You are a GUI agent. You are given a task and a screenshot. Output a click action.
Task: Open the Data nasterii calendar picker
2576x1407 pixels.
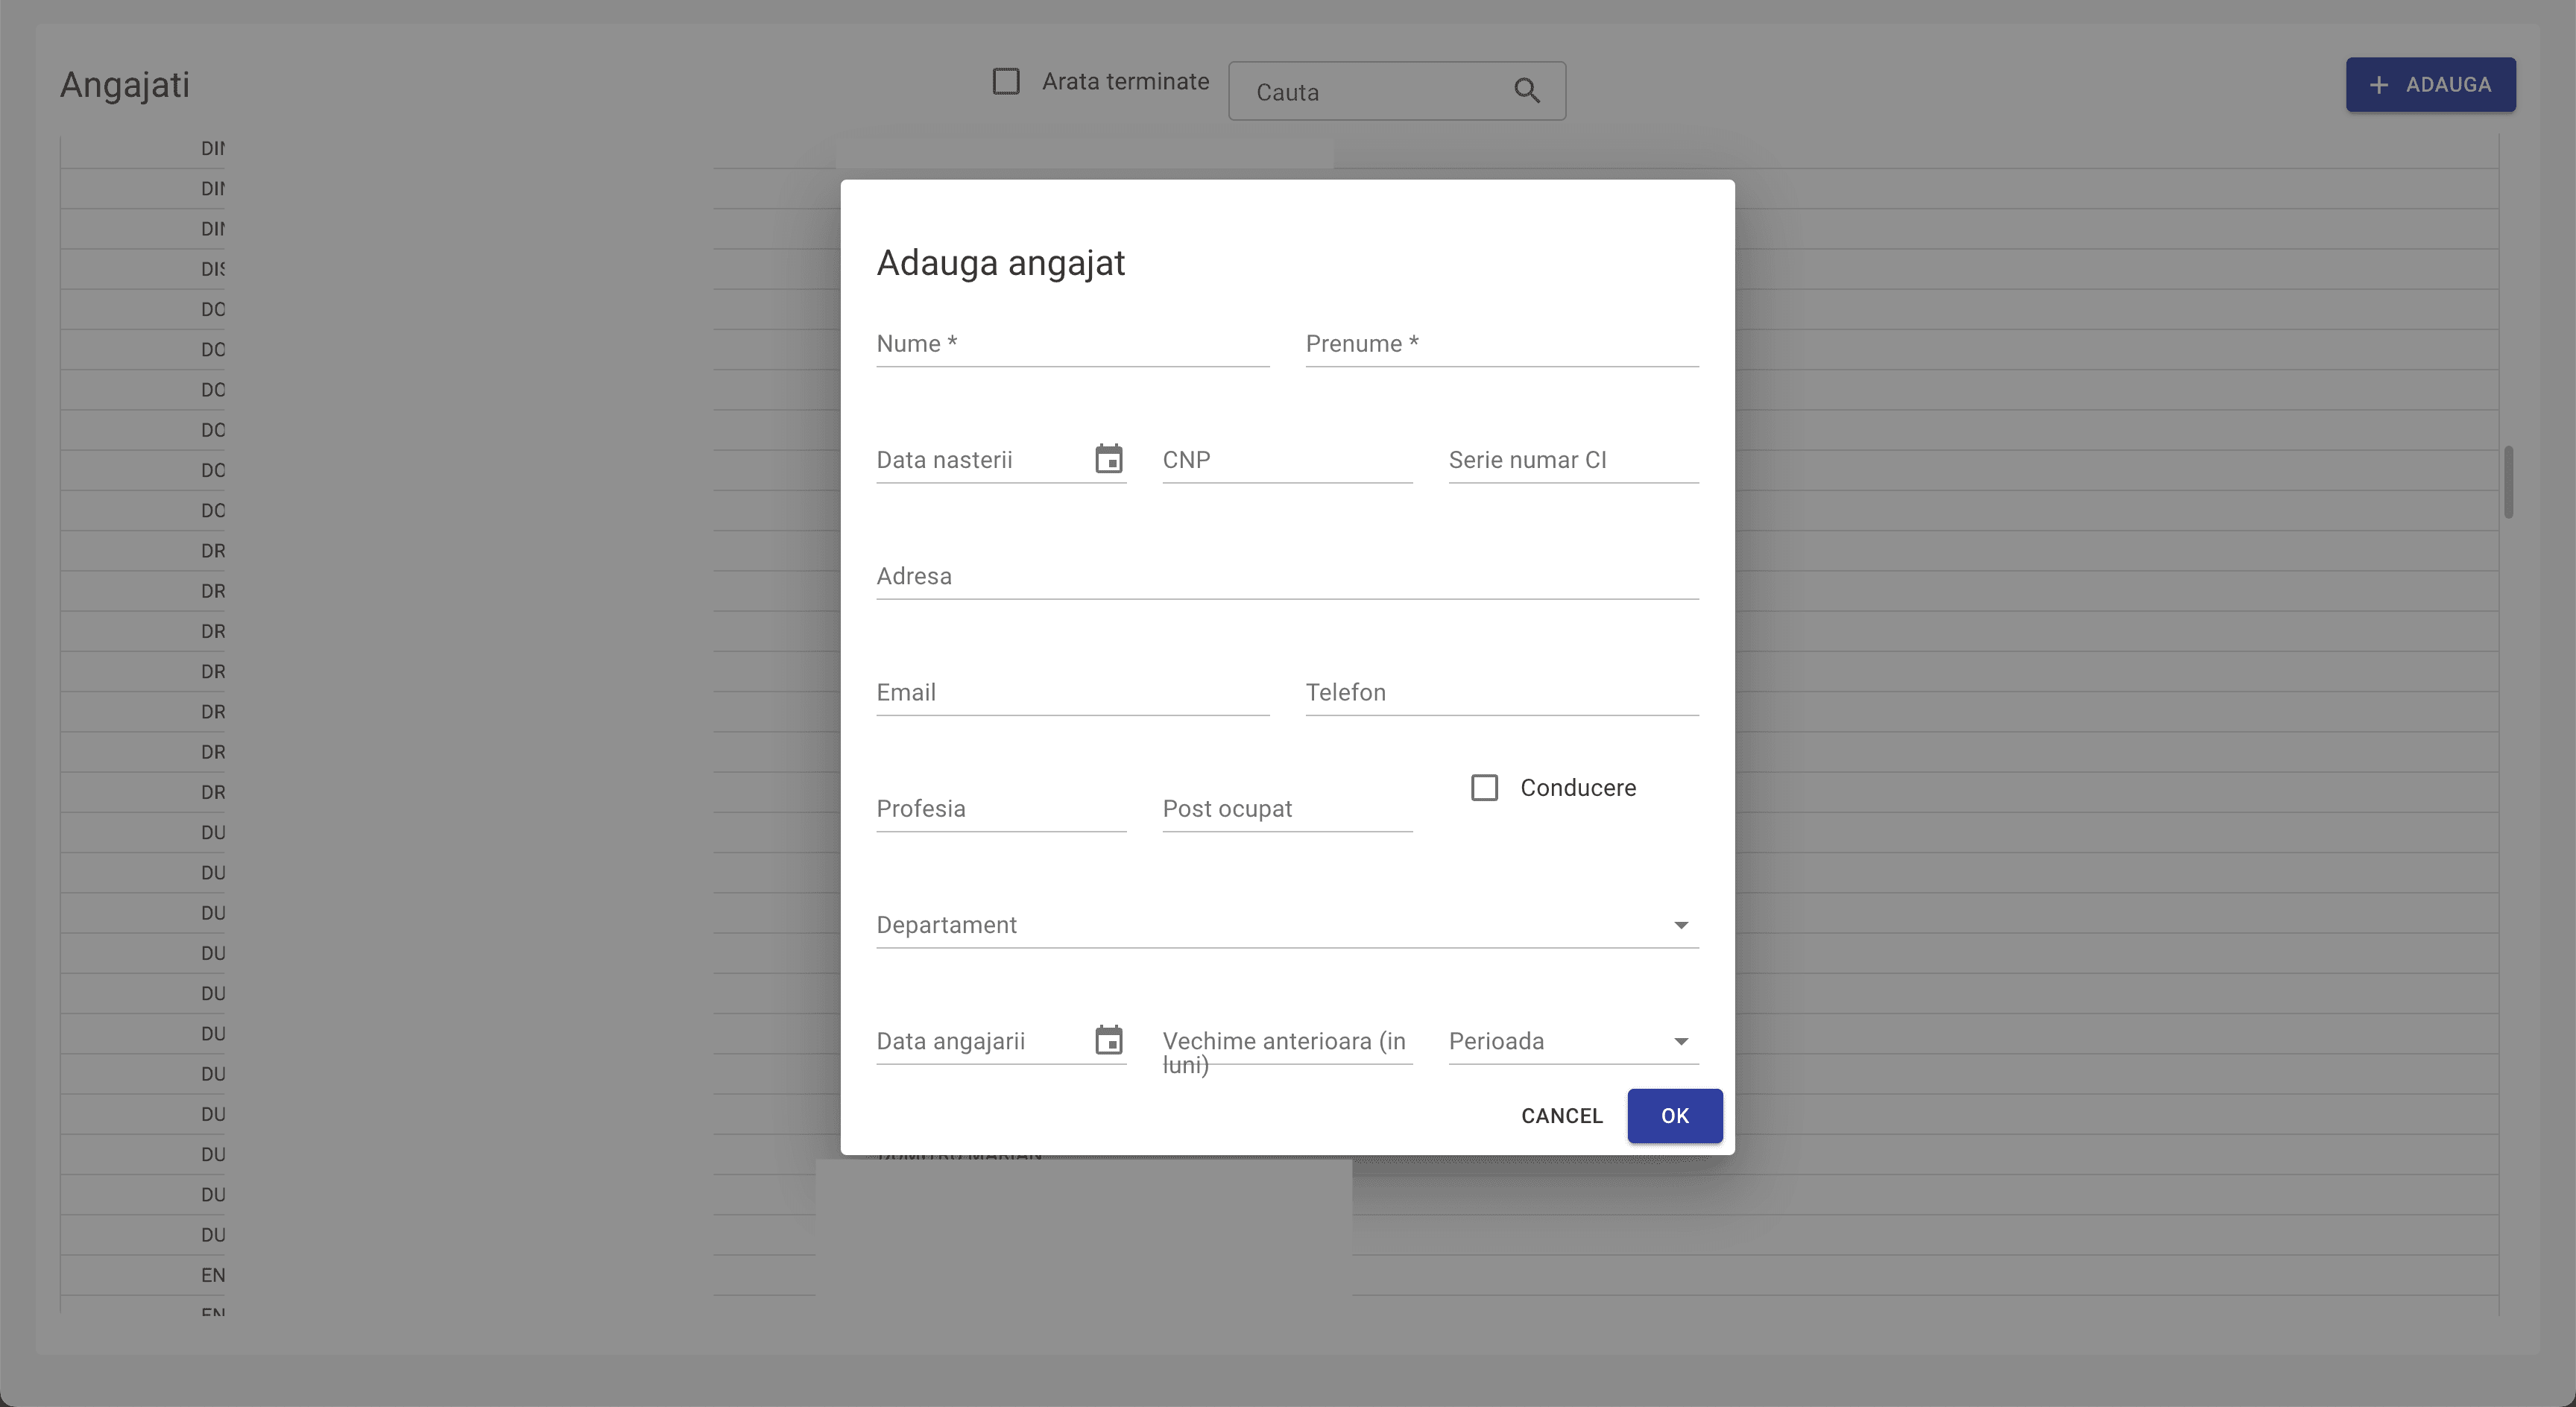[x=1108, y=459]
